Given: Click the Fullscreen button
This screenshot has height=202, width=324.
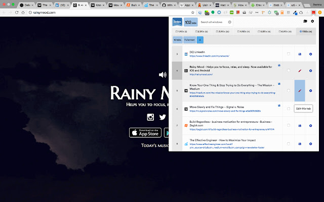Looking at the screenshot, I should [x=190, y=40].
